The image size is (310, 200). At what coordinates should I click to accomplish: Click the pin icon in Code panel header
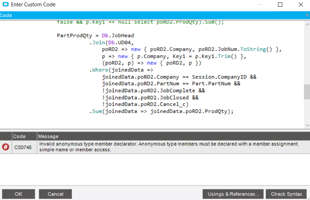307,15
